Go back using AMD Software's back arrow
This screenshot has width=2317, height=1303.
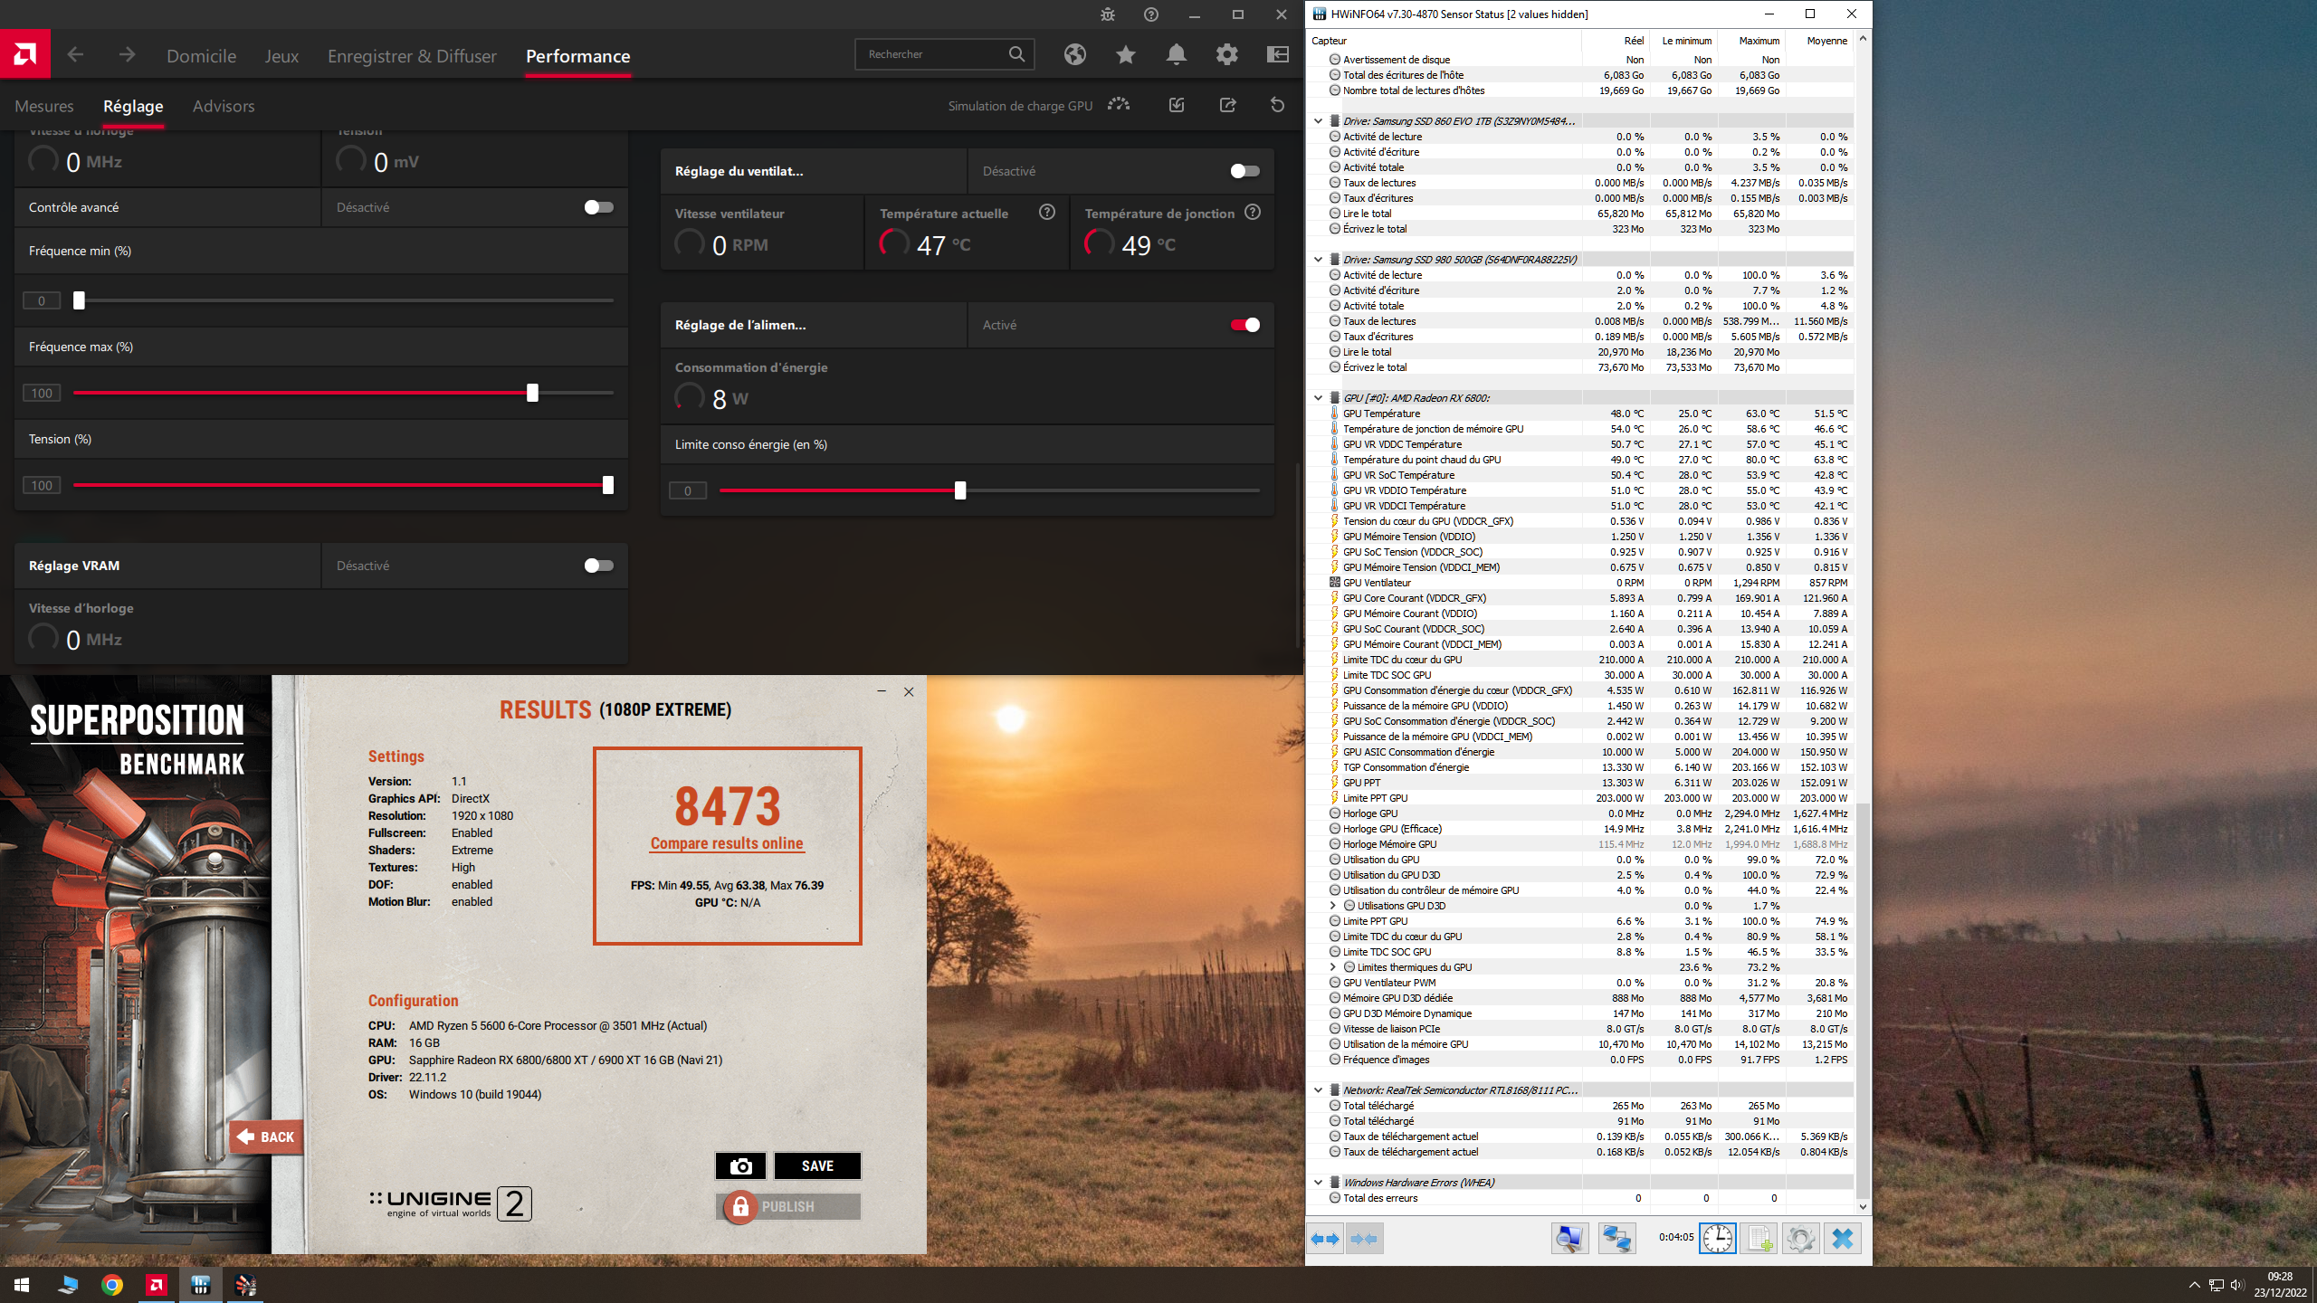[75, 54]
